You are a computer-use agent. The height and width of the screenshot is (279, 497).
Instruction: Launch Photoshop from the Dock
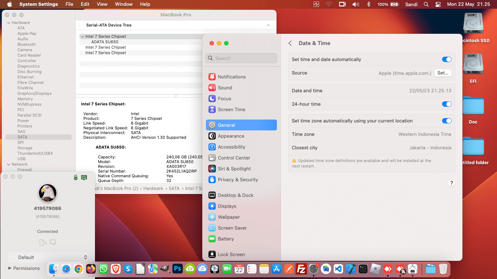177,269
